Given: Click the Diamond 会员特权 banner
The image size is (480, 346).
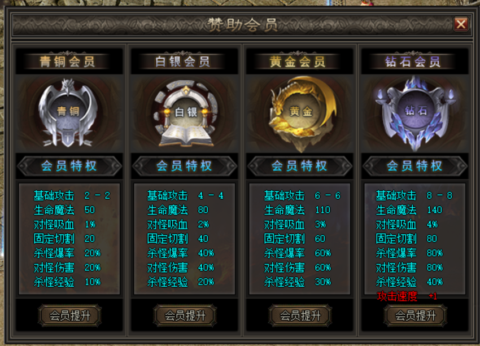Looking at the screenshot, I should [x=415, y=166].
